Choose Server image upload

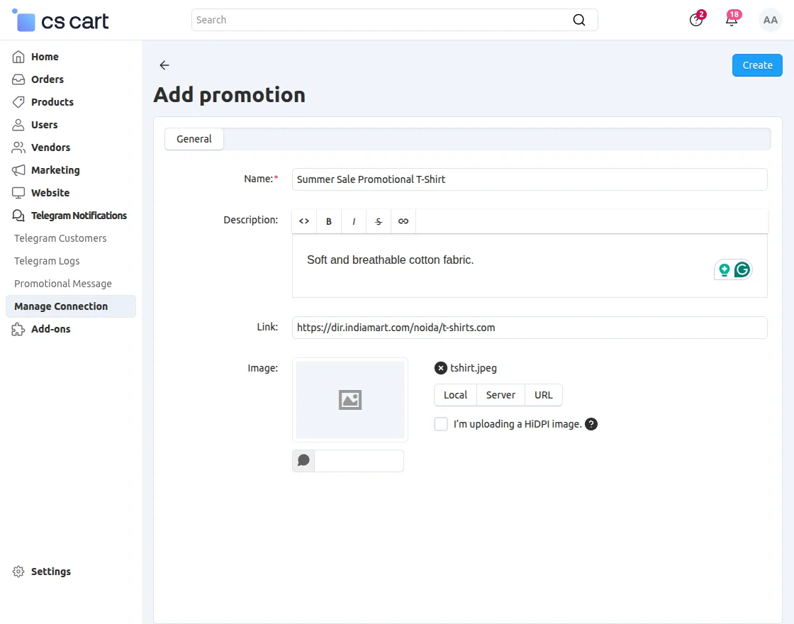pyautogui.click(x=501, y=395)
